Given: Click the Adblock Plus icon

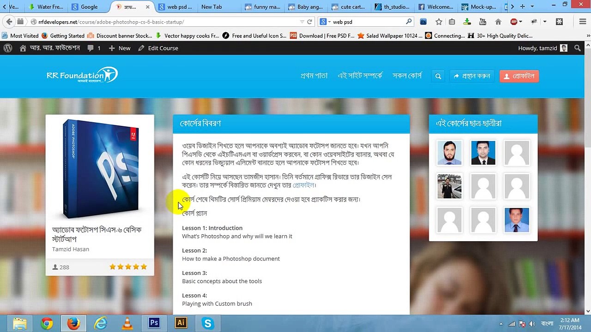Looking at the screenshot, I should [x=514, y=22].
